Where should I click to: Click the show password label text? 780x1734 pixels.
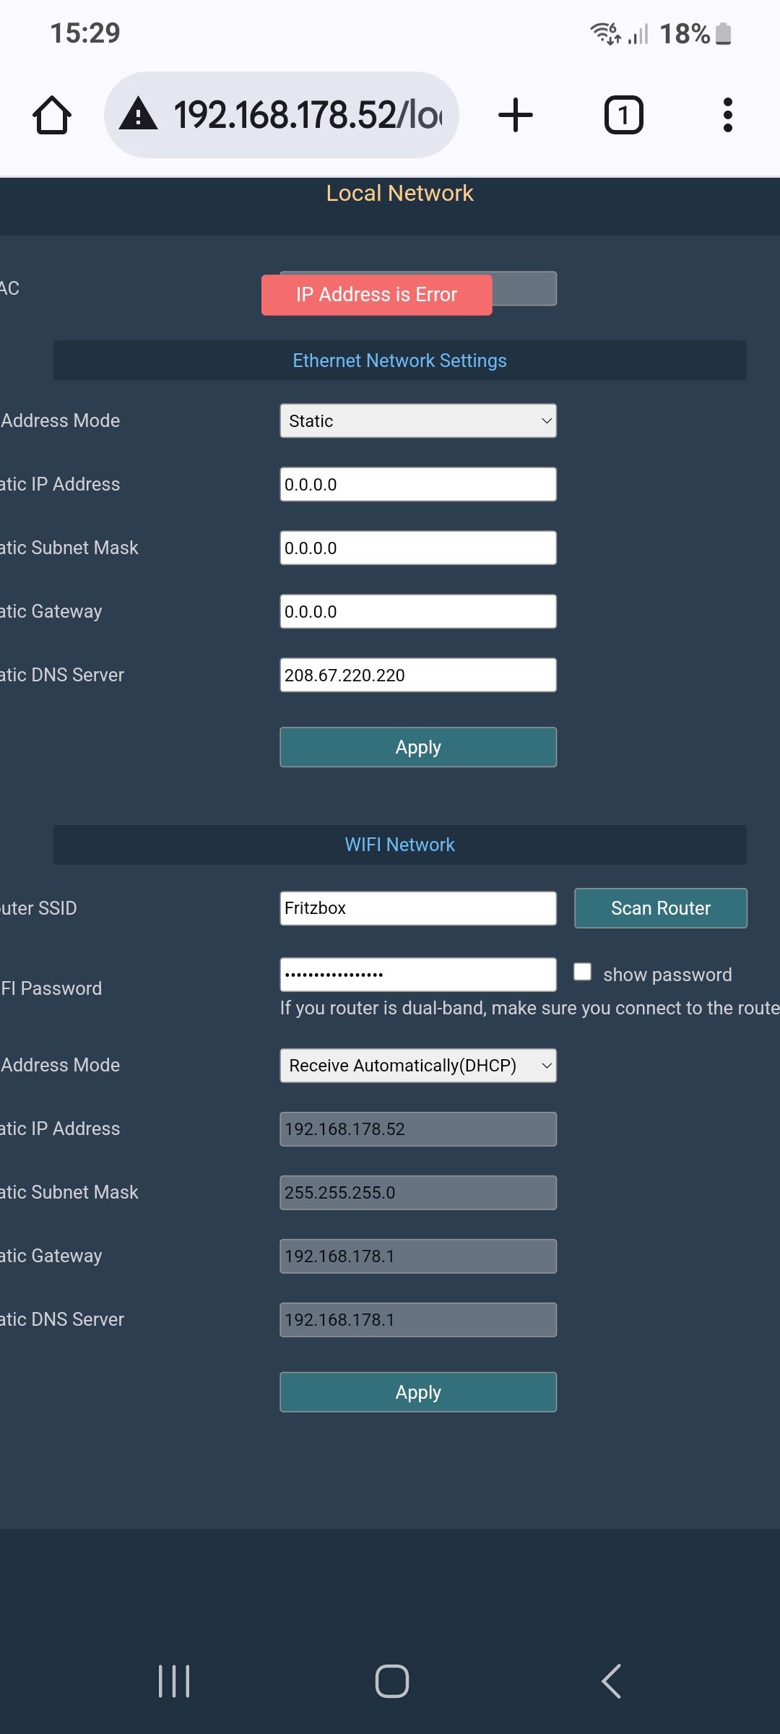pyautogui.click(x=667, y=975)
